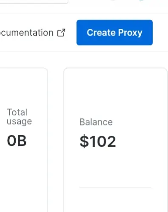The image size is (168, 212).
Task: Click the Balance card below its divider line
Action: [x=115, y=200]
